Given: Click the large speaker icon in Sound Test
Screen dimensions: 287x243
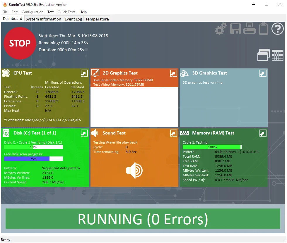Looking at the screenshot, I should click(x=134, y=170).
